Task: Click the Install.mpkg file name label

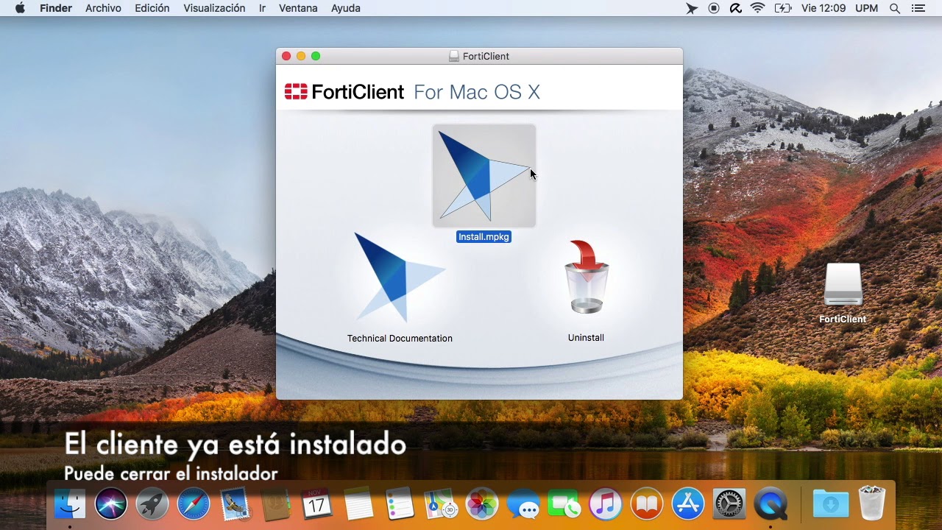Action: click(484, 236)
